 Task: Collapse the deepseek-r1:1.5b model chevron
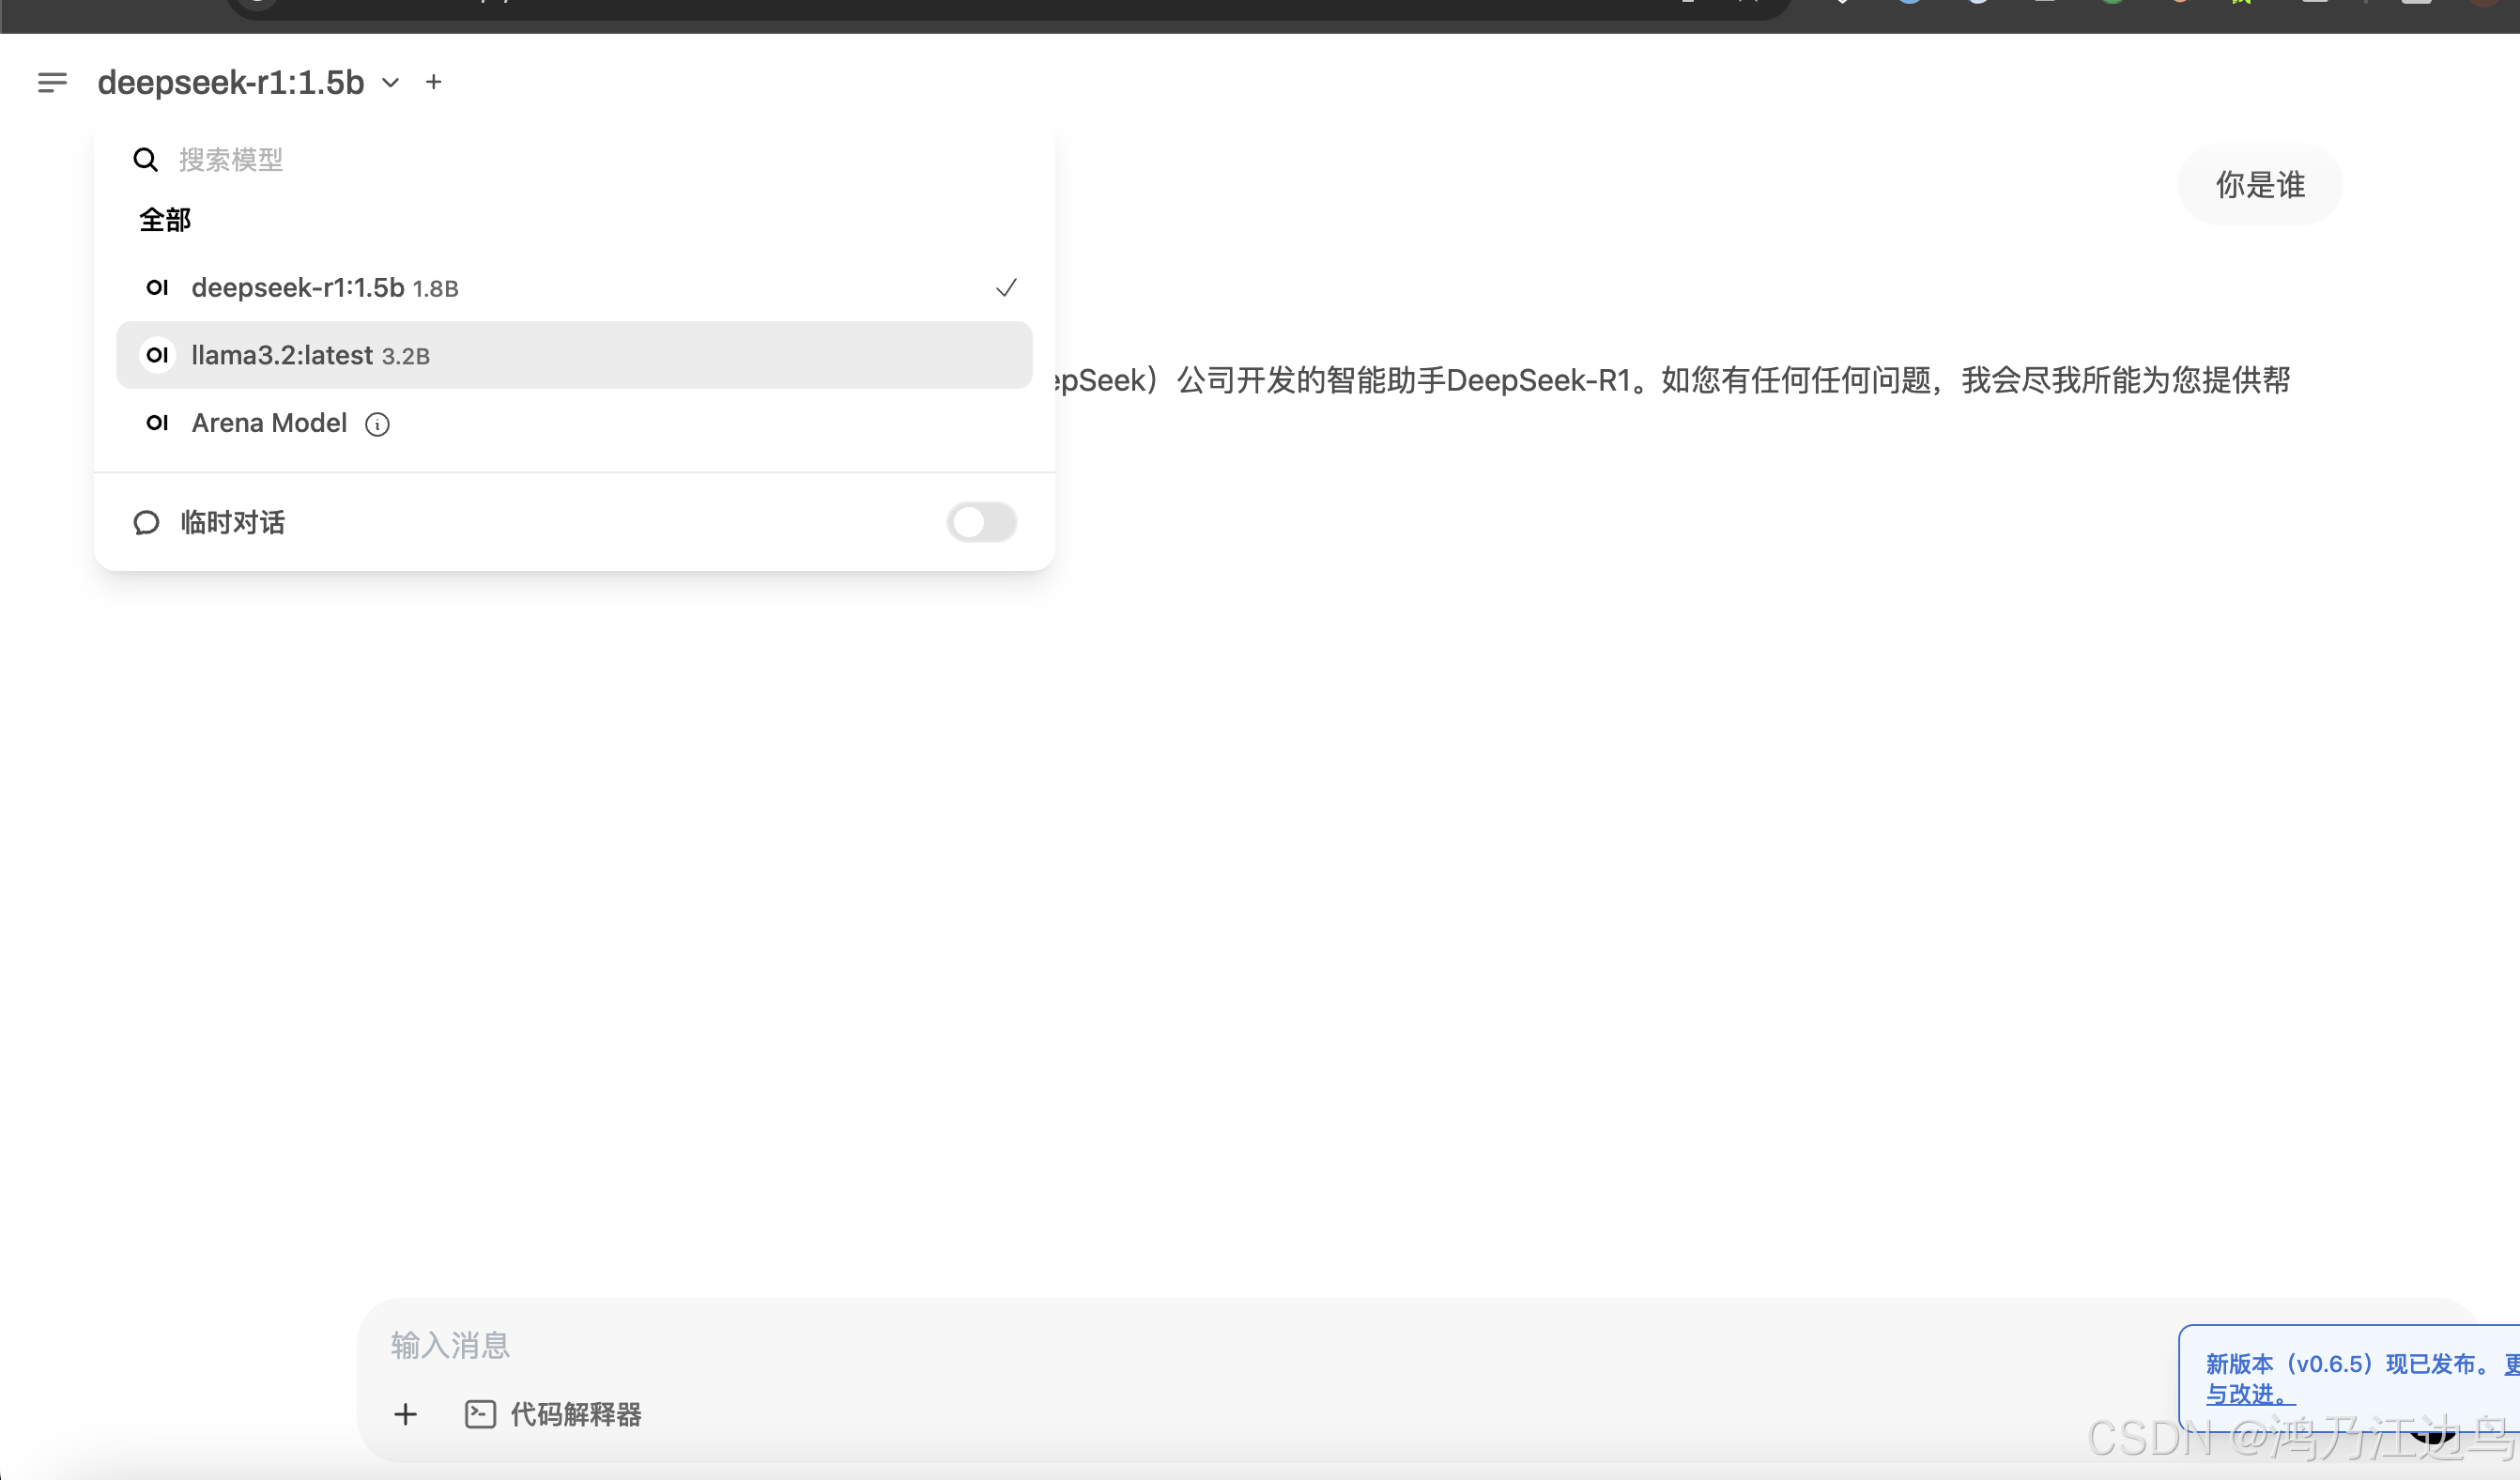click(391, 83)
